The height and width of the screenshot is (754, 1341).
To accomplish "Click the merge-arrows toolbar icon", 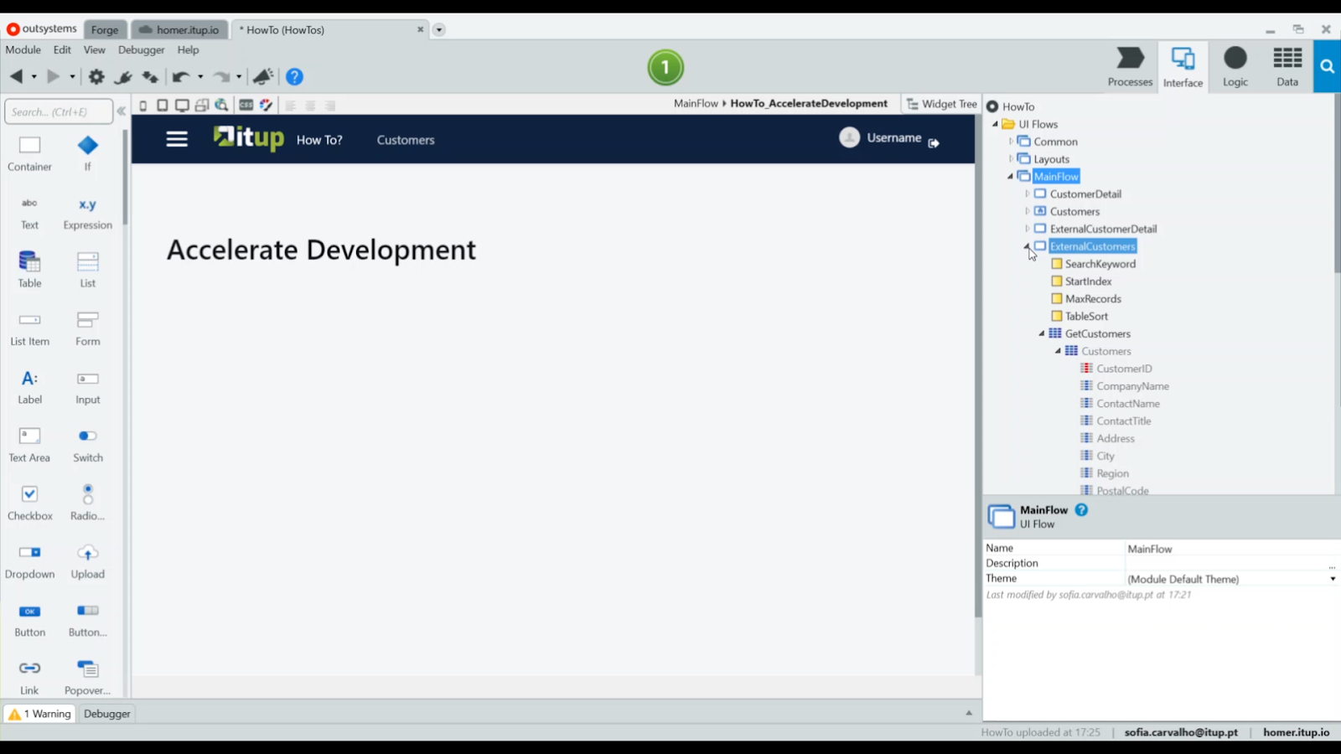I will pyautogui.click(x=150, y=77).
